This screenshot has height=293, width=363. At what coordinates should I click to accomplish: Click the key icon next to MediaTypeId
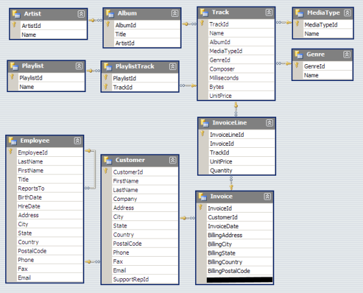[x=298, y=23]
